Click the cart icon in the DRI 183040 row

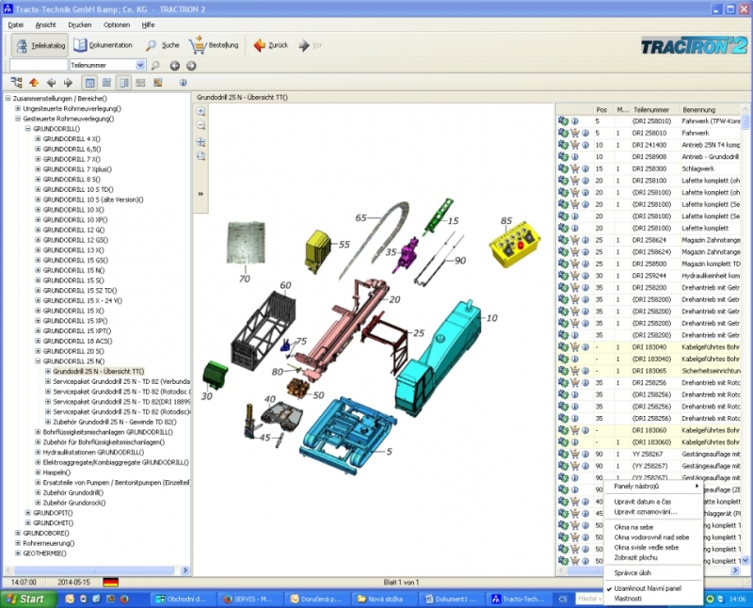tap(575, 347)
